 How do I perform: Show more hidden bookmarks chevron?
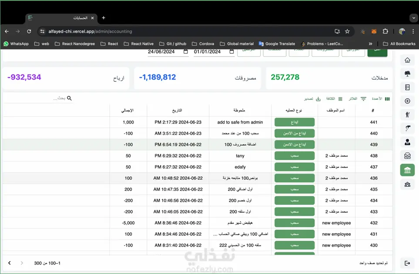pyautogui.click(x=370, y=44)
